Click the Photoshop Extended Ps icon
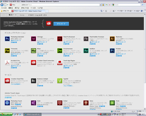 point(7,39)
